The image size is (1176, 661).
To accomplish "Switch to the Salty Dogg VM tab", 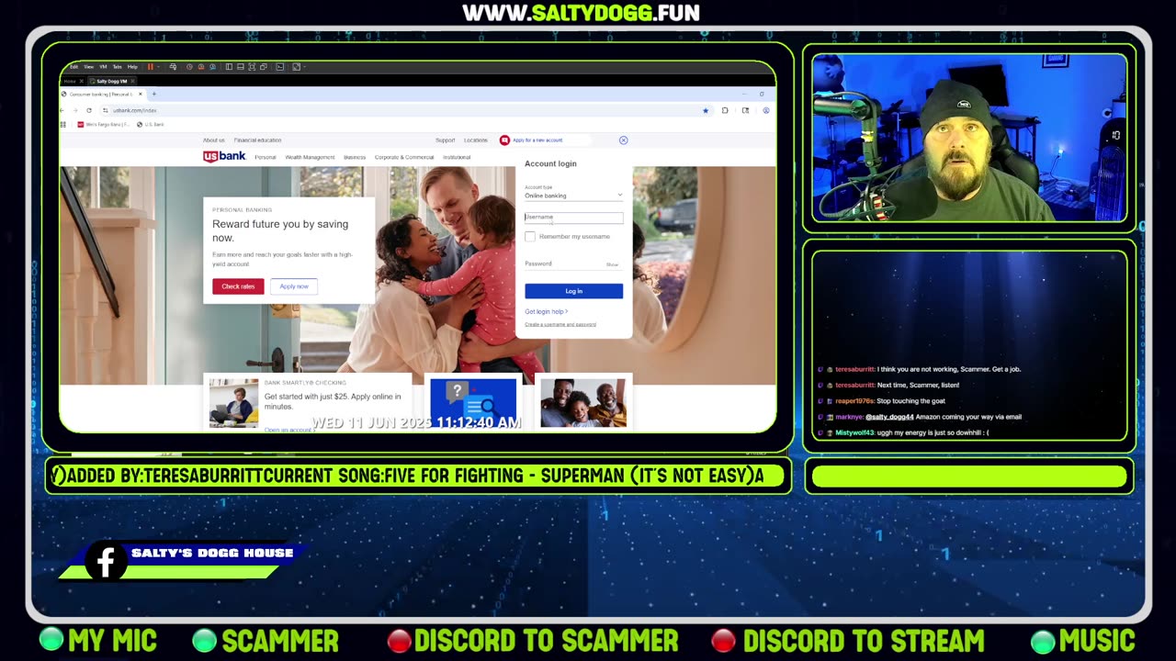I will [111, 81].
